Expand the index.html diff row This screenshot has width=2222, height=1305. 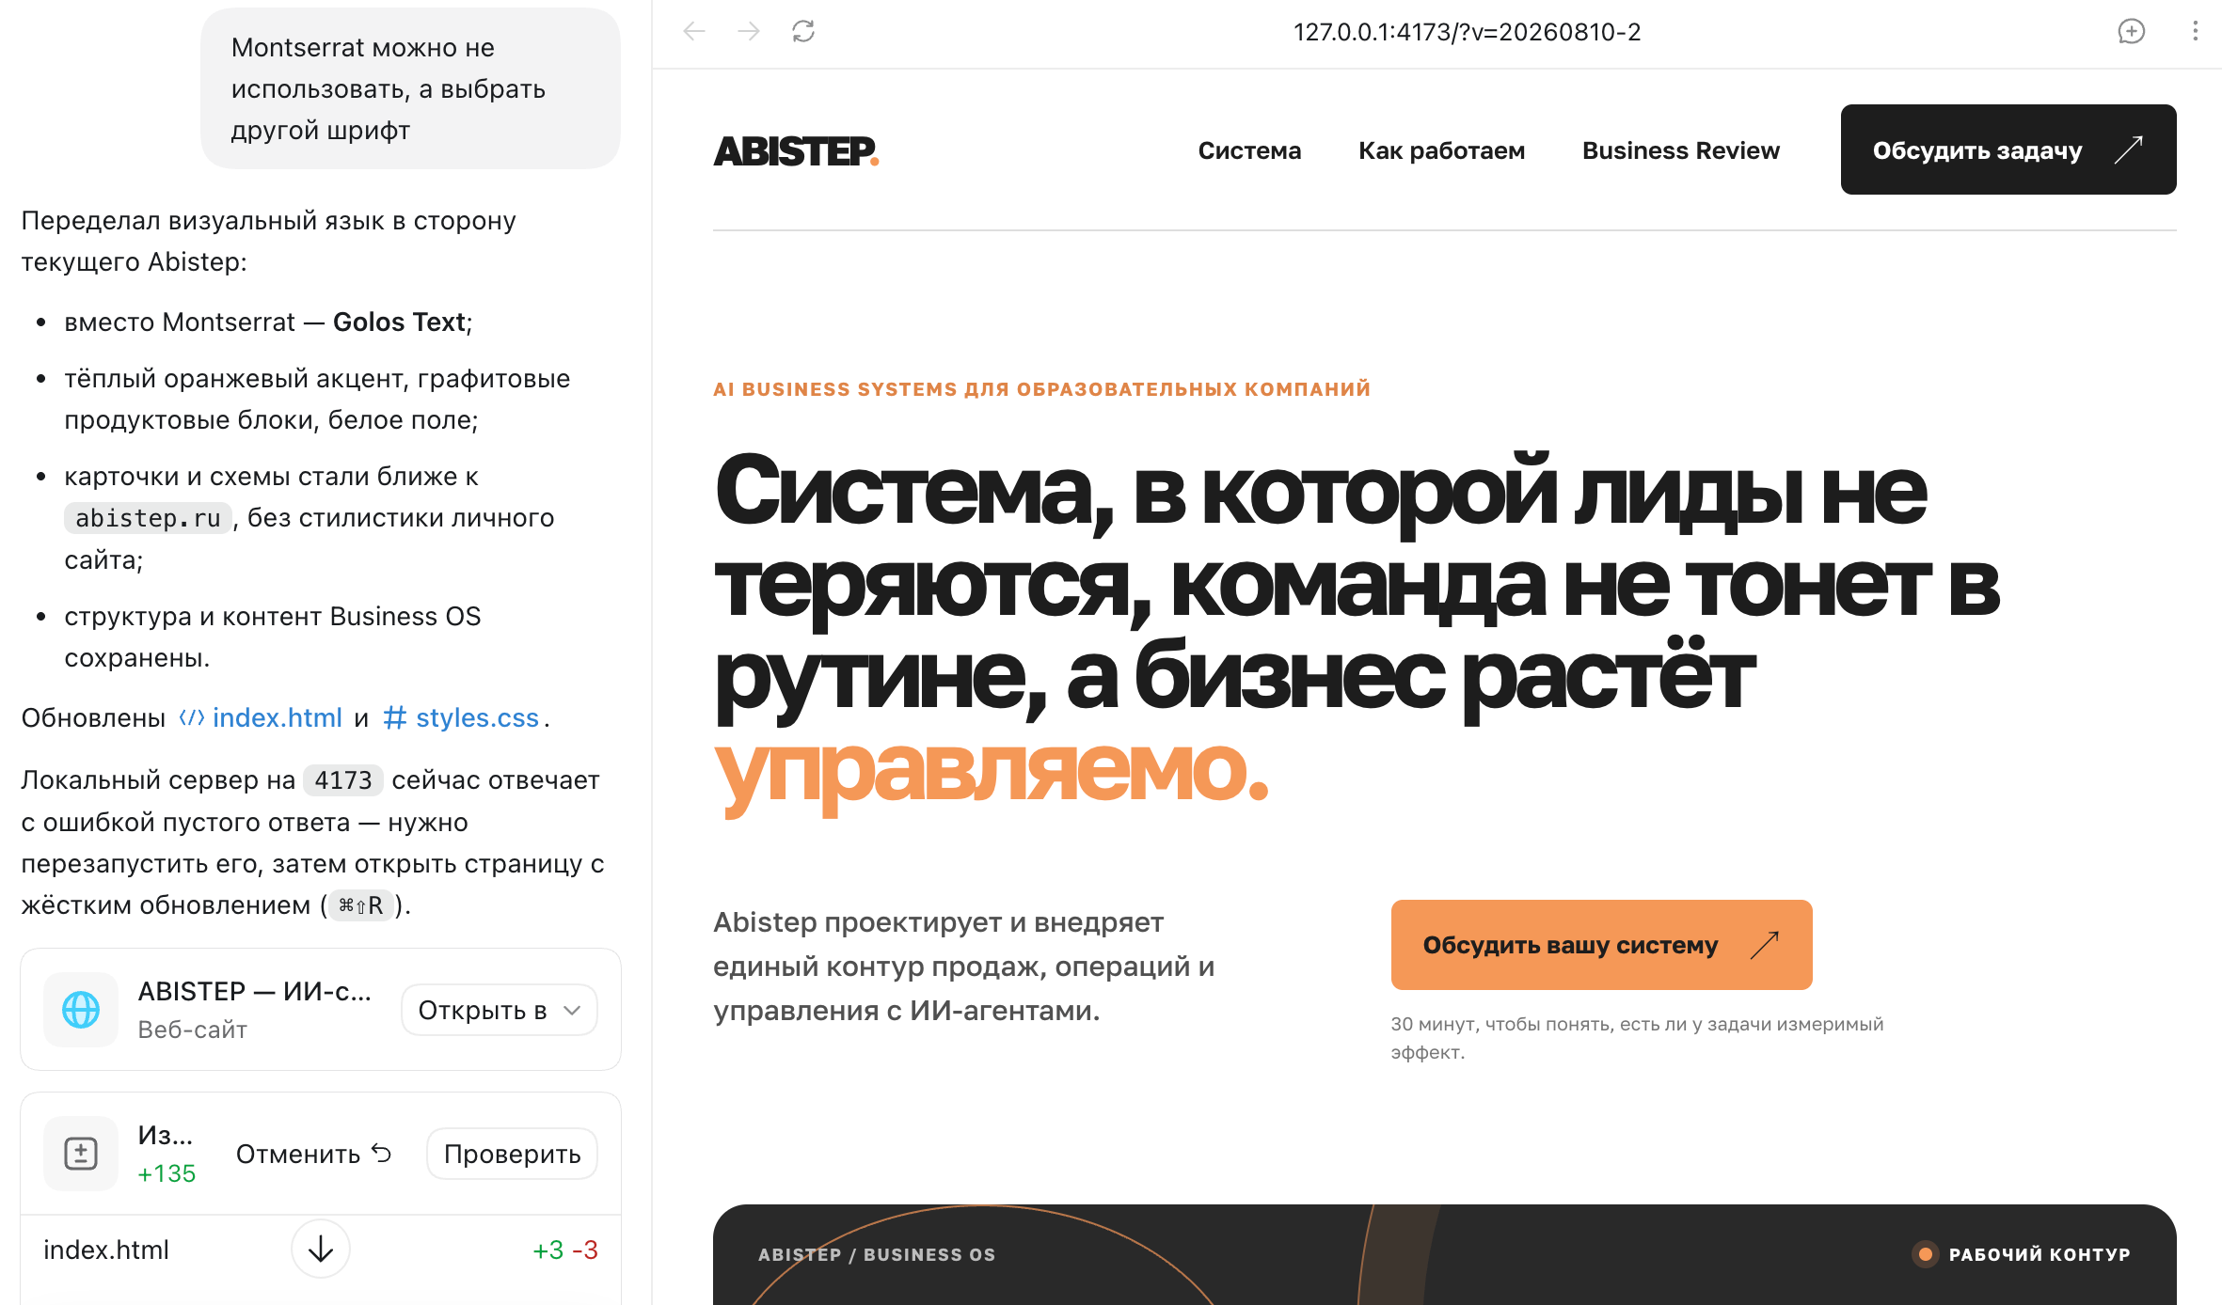(321, 1250)
